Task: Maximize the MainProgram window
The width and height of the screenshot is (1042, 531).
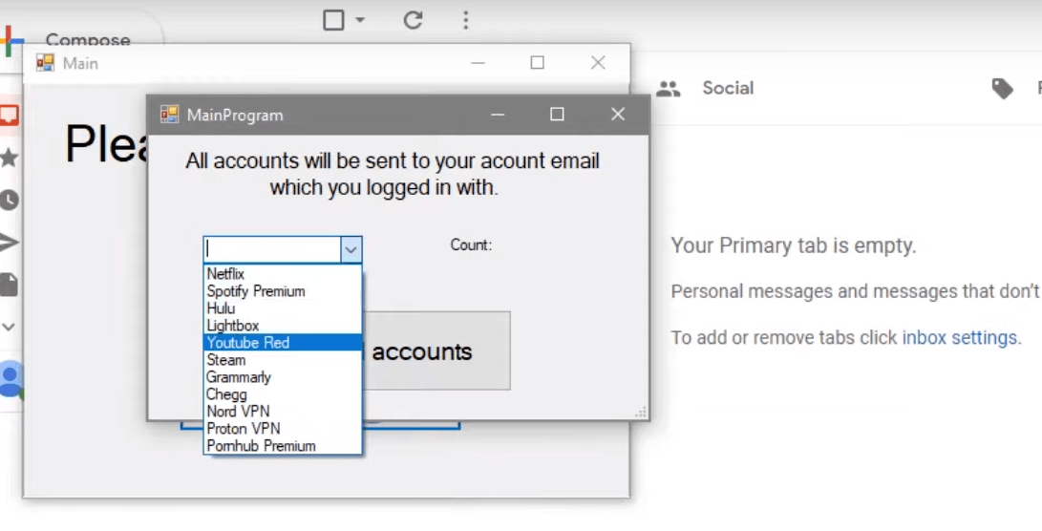Action: (x=557, y=115)
